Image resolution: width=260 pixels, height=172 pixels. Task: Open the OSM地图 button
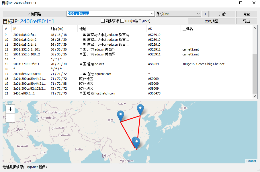211,21
